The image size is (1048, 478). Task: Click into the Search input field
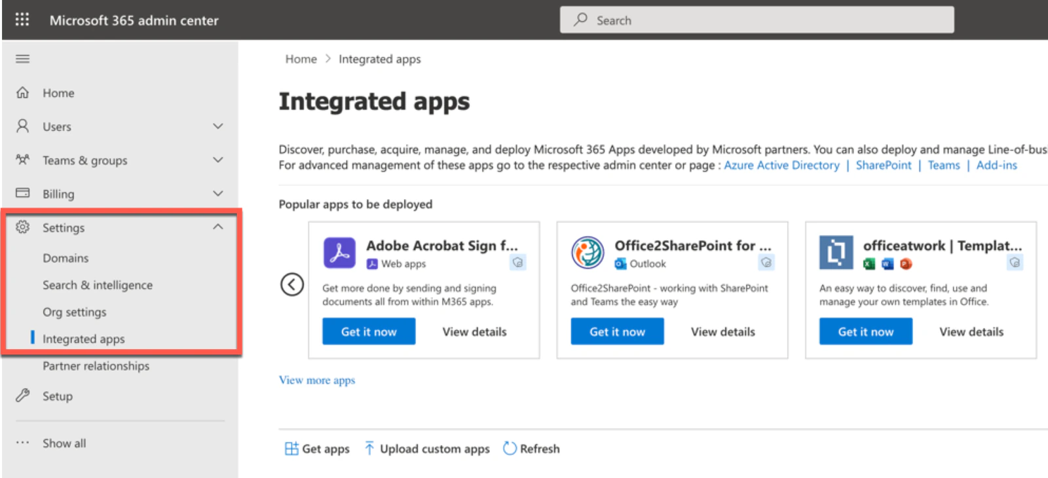pos(757,20)
